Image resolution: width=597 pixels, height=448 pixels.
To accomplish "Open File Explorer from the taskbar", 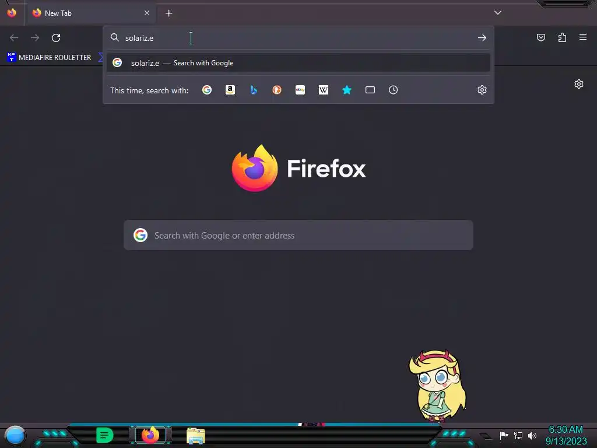I will point(196,436).
